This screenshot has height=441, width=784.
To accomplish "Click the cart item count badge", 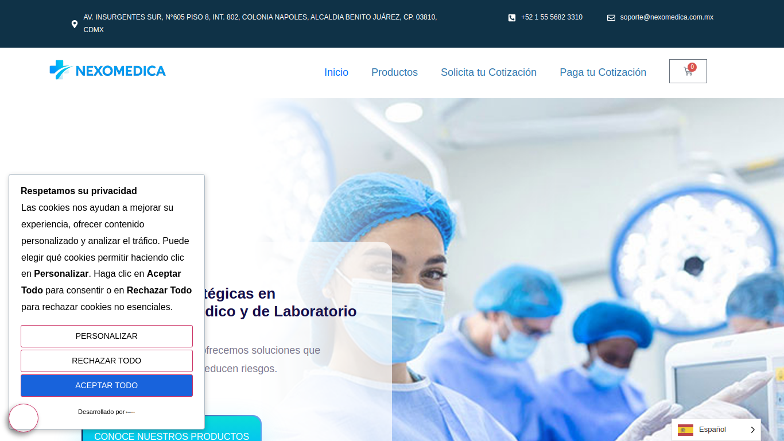I will [692, 67].
